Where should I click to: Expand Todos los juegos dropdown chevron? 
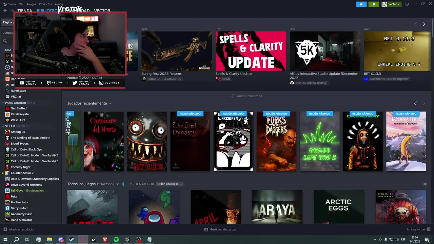click(x=117, y=184)
